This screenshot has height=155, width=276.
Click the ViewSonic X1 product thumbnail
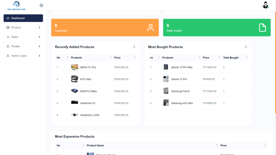pos(75,103)
